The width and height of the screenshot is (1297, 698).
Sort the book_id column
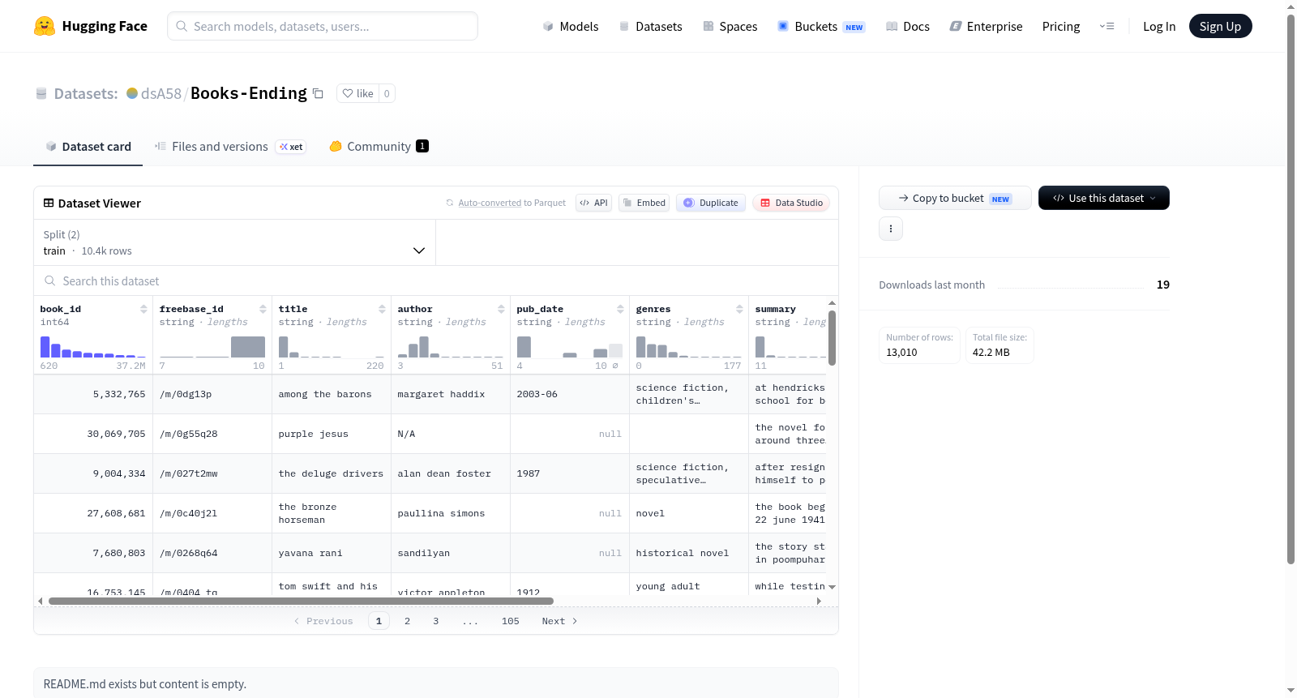143,309
